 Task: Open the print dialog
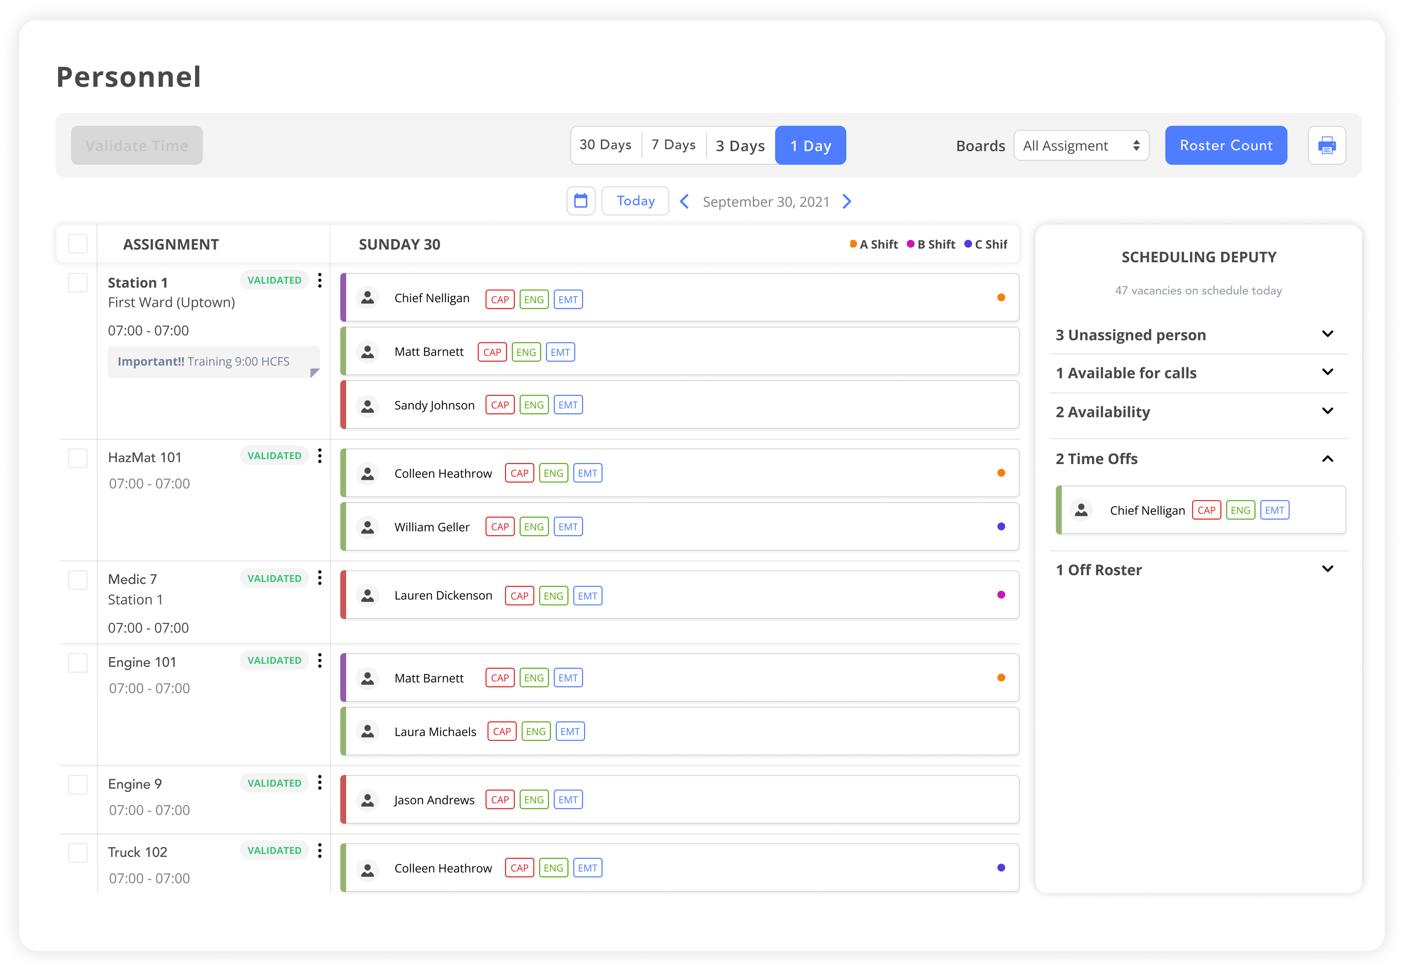[x=1327, y=145]
